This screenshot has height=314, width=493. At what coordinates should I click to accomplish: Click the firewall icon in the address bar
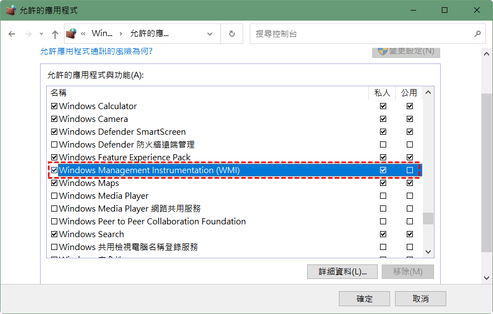(x=71, y=34)
